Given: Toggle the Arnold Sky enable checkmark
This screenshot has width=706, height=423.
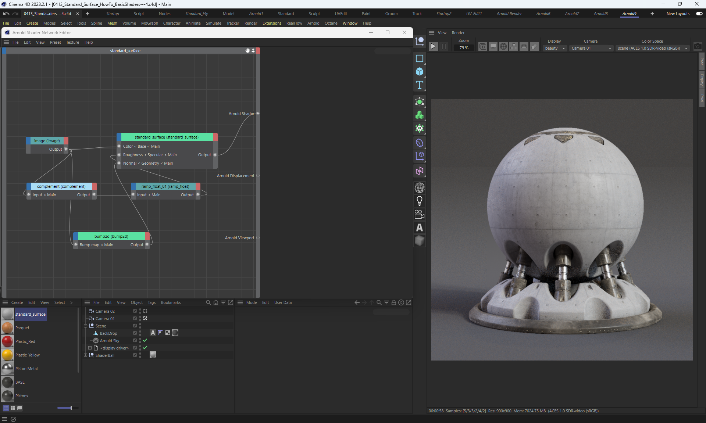Looking at the screenshot, I should tap(145, 340).
